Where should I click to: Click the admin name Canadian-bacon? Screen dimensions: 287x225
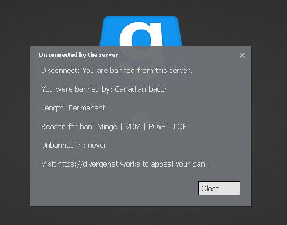(141, 89)
